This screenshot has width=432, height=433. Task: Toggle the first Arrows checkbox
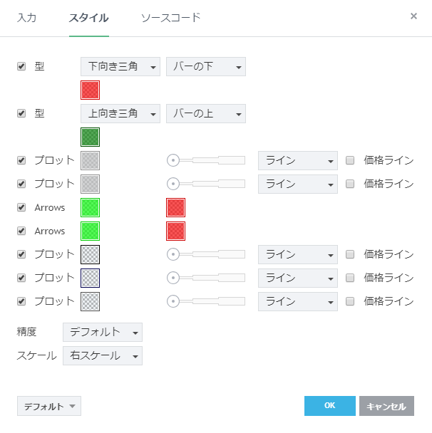point(21,207)
